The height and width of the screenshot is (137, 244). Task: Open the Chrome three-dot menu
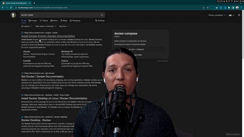tap(241, 8)
